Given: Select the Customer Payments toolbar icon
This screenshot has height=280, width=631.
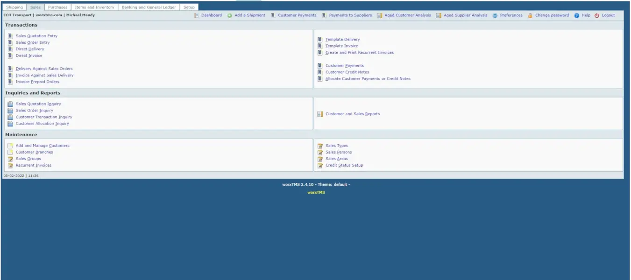Looking at the screenshot, I should pos(273,15).
